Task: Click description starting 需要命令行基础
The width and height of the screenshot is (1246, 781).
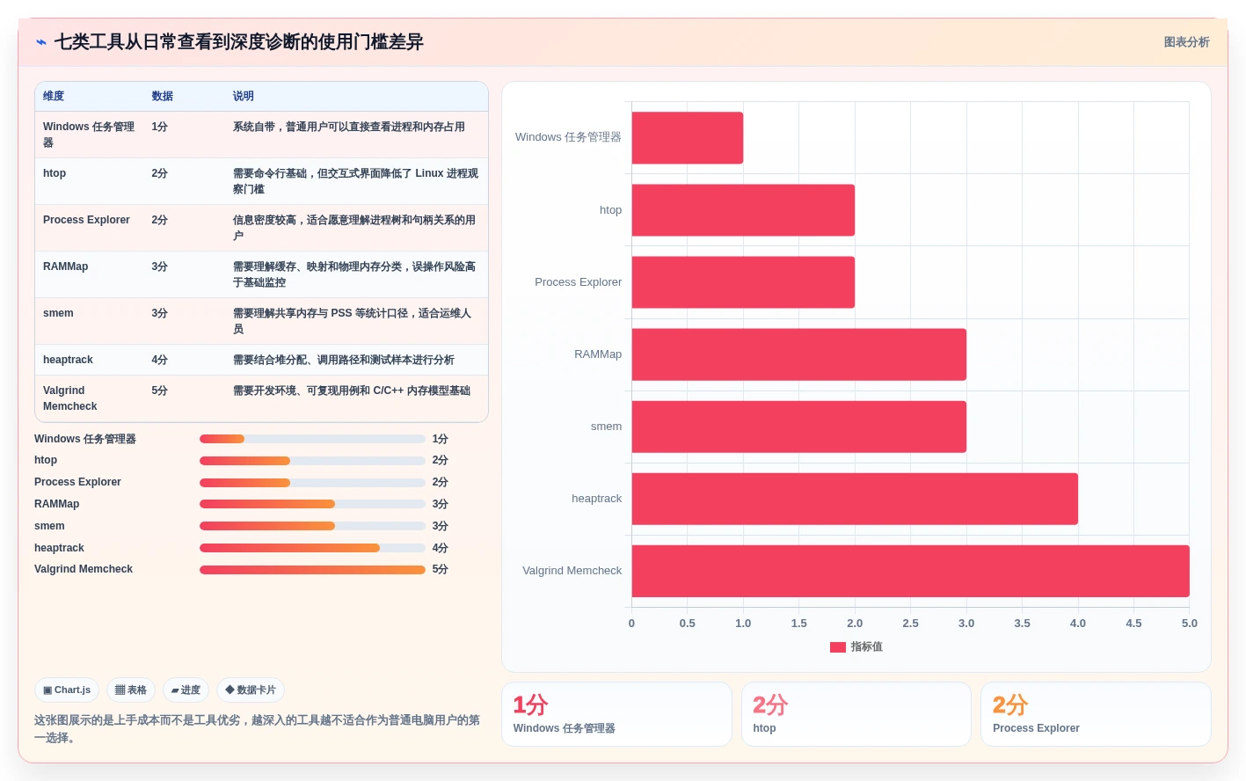Action: pyautogui.click(x=356, y=181)
